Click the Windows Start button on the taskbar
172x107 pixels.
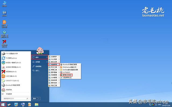coord(3,105)
